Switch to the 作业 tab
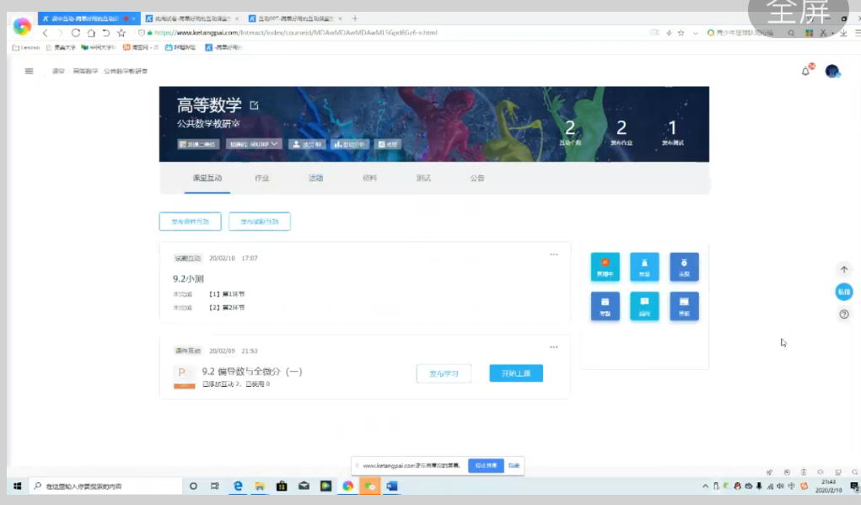 (262, 179)
